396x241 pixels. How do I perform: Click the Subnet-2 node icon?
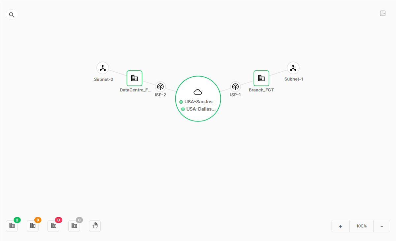click(x=103, y=68)
